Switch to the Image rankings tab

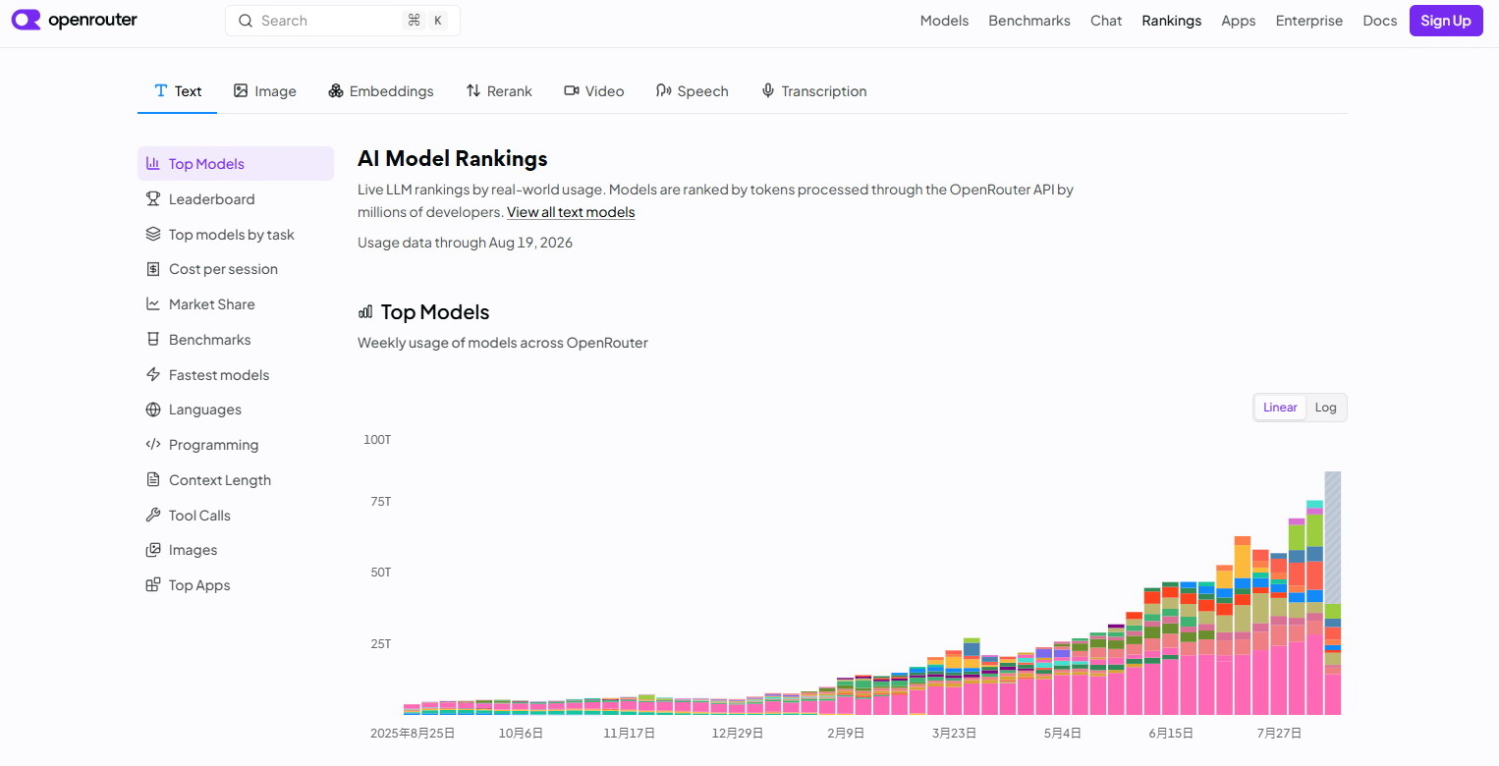[x=265, y=91]
